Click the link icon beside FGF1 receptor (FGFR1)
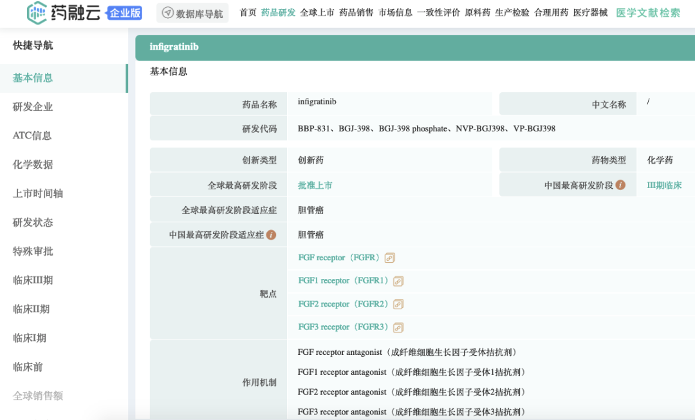Screen dimensions: 695x420 pyautogui.click(x=398, y=281)
